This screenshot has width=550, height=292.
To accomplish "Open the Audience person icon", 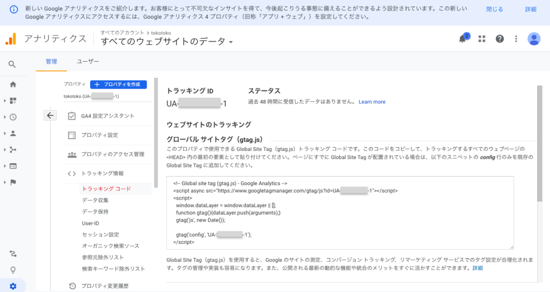I will [13, 134].
